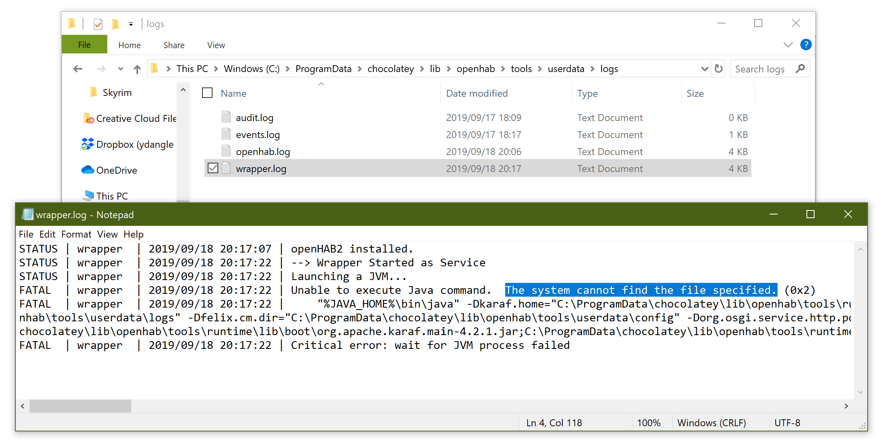
Task: Toggle the select all items checkbox
Action: 207,93
